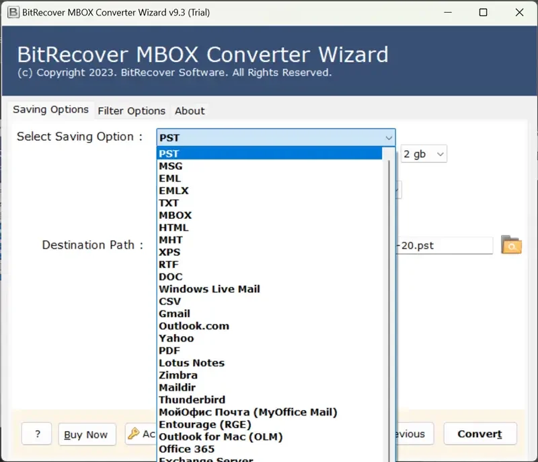Click the BitRecover app icon in title bar
538x462 pixels.
coord(13,12)
